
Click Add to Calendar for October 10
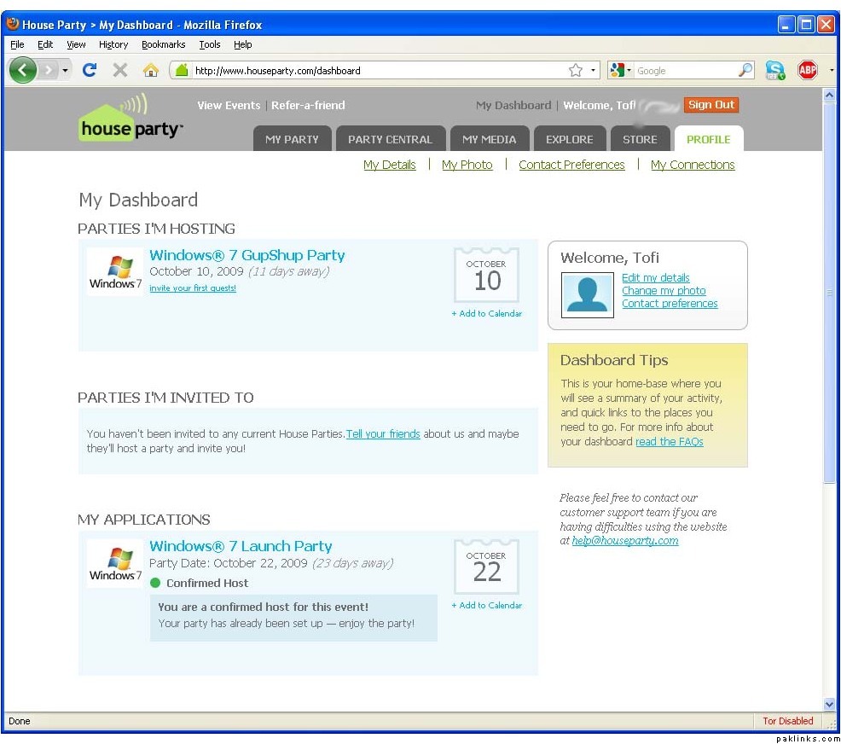click(487, 313)
